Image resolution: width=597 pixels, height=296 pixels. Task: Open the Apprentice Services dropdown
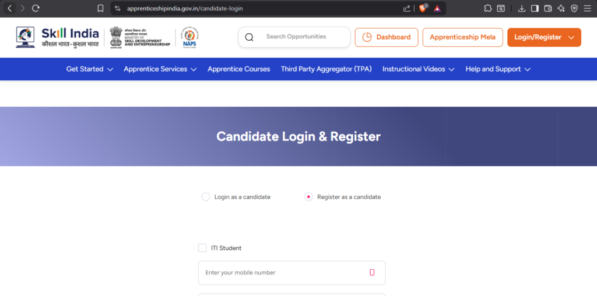(x=160, y=69)
